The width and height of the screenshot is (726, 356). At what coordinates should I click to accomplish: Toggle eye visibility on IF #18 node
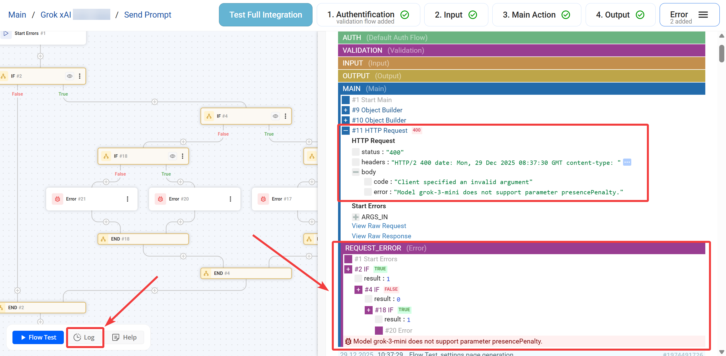(x=172, y=156)
